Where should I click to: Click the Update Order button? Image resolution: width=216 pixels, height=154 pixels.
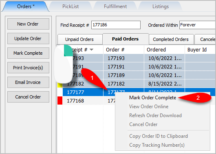(x=28, y=38)
